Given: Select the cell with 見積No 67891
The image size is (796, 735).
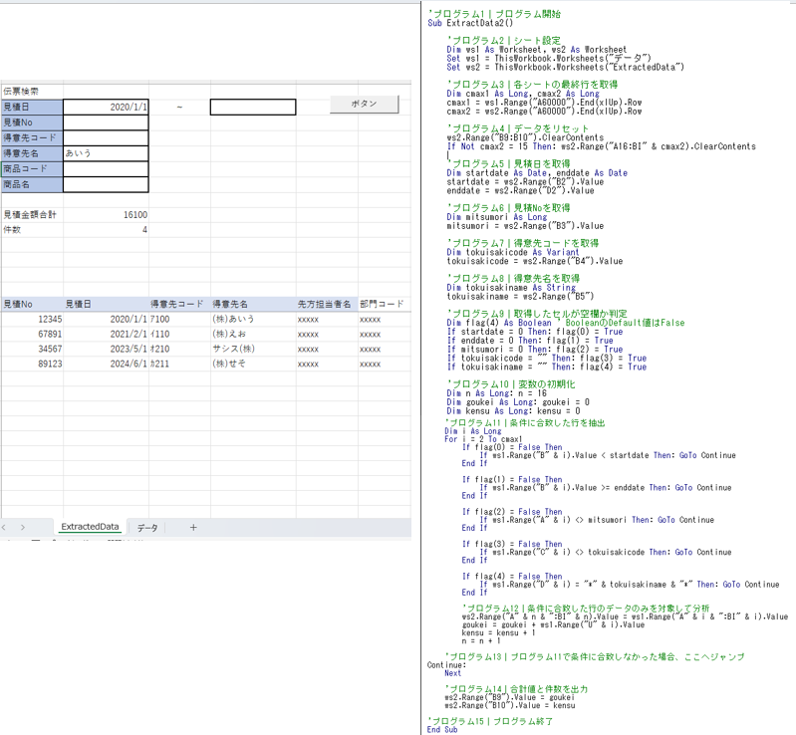Looking at the screenshot, I should click(32, 334).
